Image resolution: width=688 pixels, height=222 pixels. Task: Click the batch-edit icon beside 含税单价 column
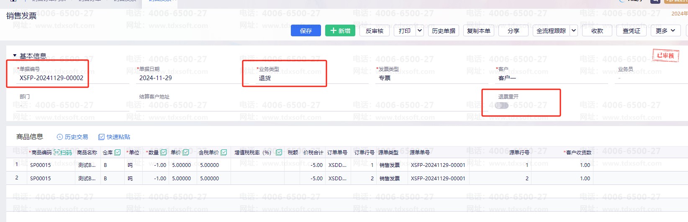pos(224,153)
